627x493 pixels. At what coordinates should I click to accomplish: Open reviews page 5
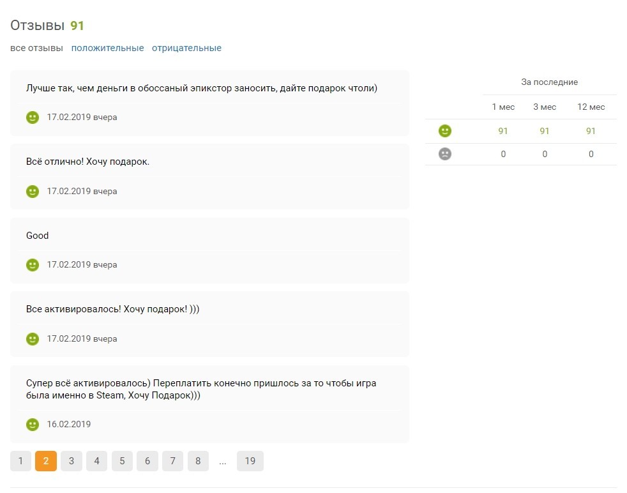[x=122, y=461]
